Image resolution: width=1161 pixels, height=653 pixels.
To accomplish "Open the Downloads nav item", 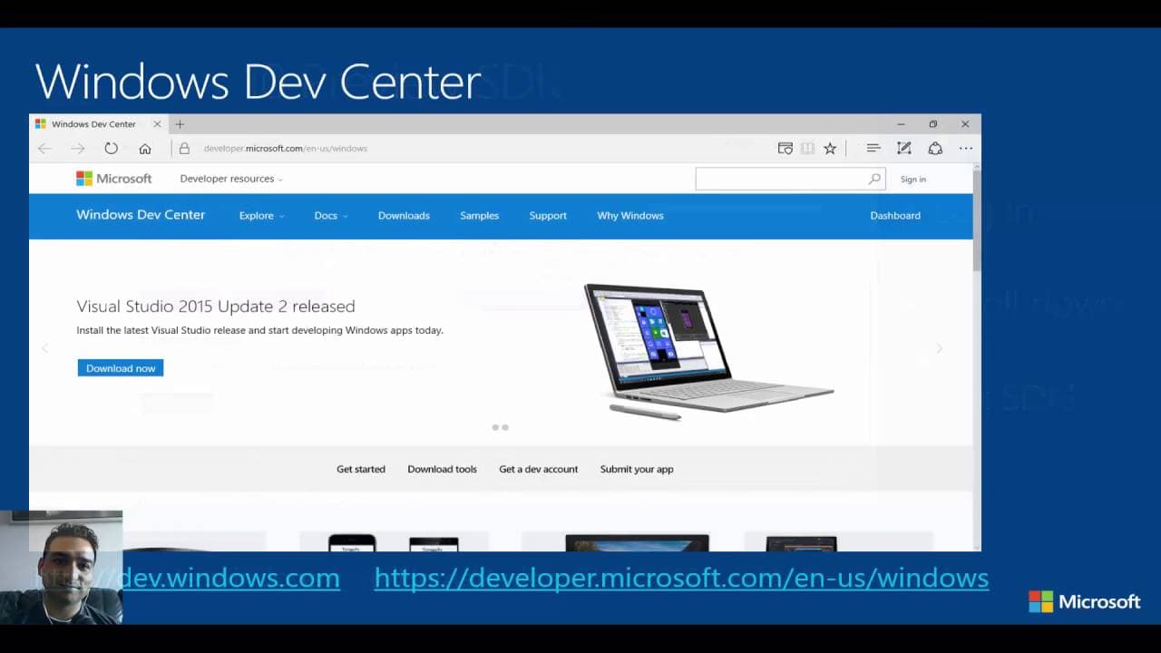I will (x=404, y=216).
